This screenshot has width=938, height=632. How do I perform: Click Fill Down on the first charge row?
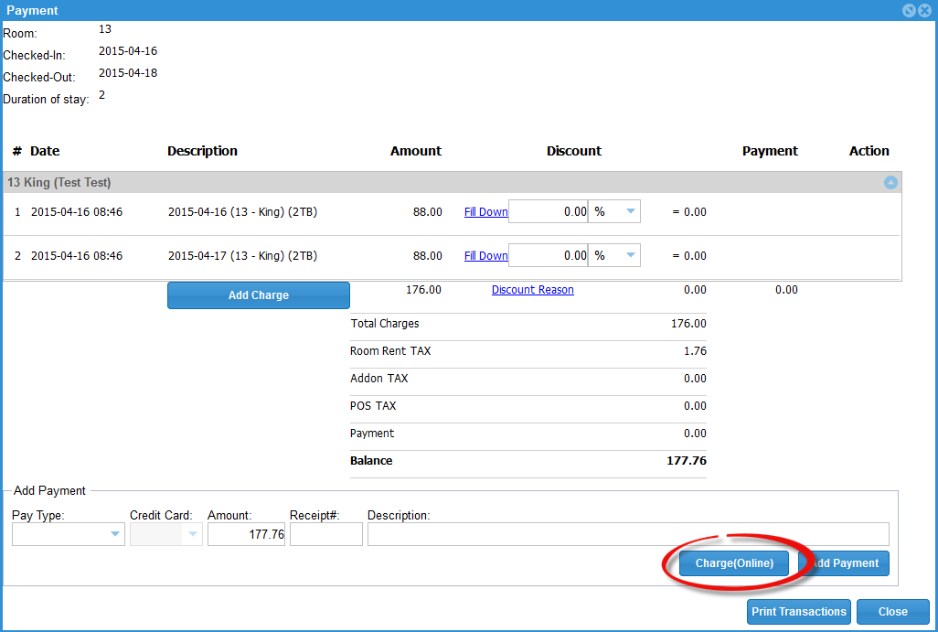[x=485, y=212]
